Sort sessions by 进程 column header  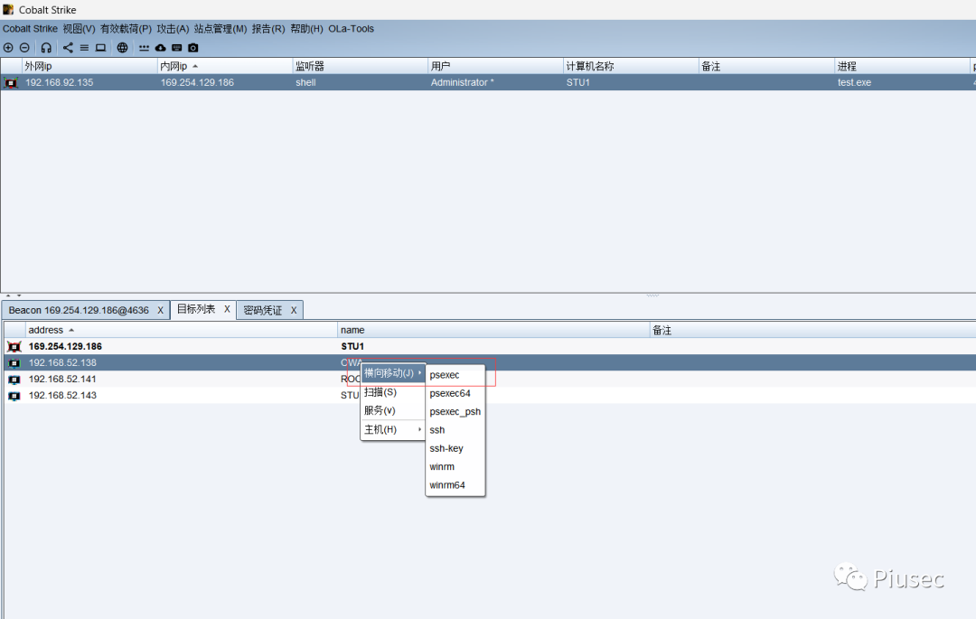point(902,66)
